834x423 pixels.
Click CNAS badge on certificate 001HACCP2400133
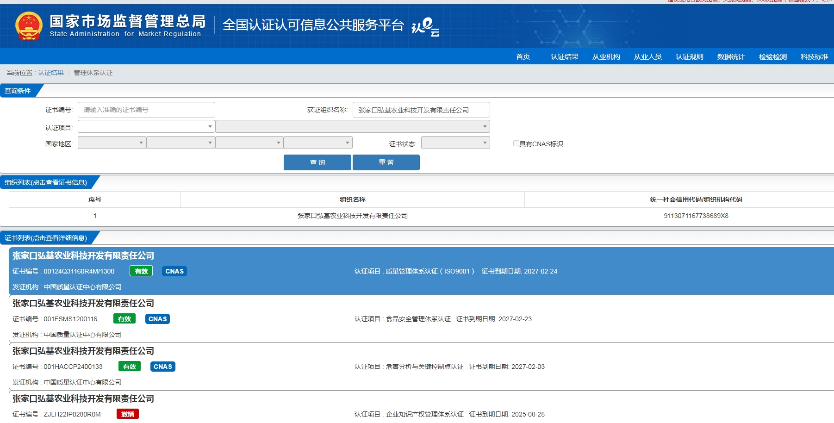163,367
